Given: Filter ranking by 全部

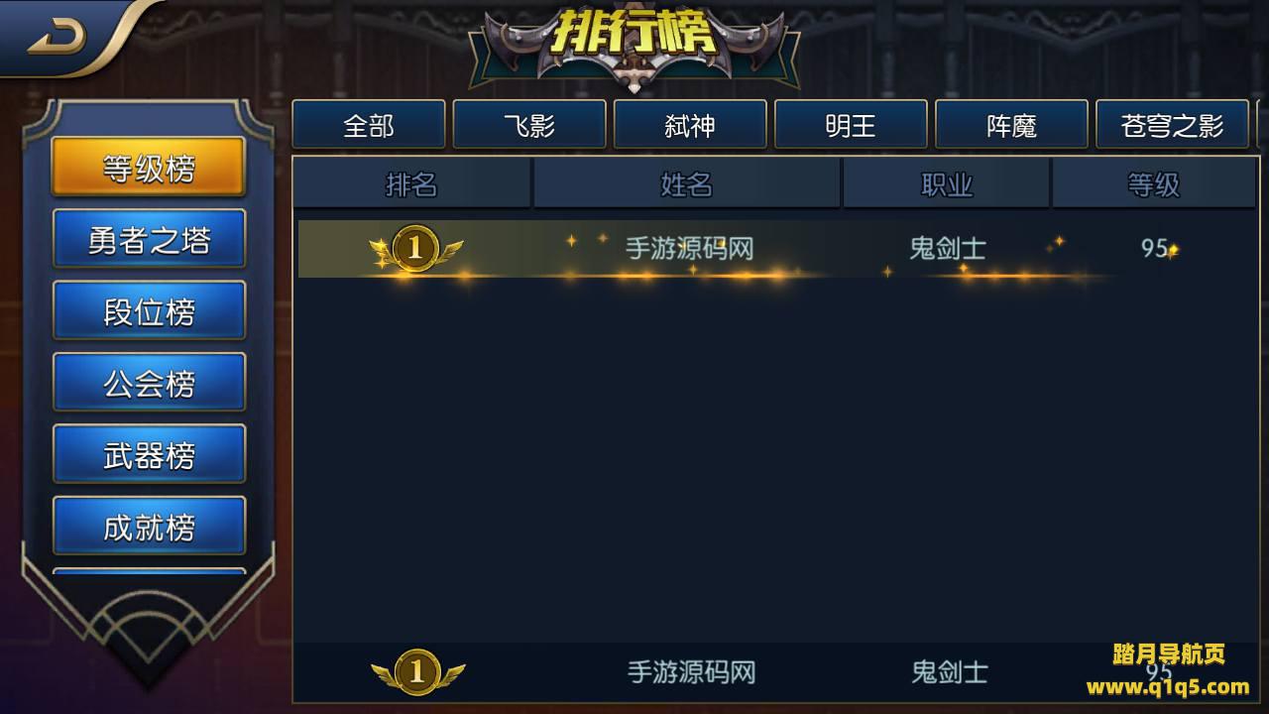Looking at the screenshot, I should pos(369,125).
